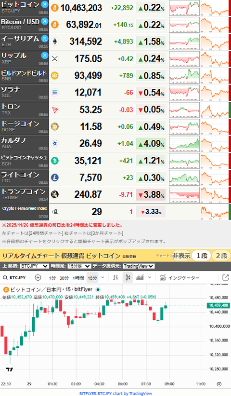Switch chart layout to 1段
Image resolution: width=231 pixels, height=396 pixels.
(202, 256)
